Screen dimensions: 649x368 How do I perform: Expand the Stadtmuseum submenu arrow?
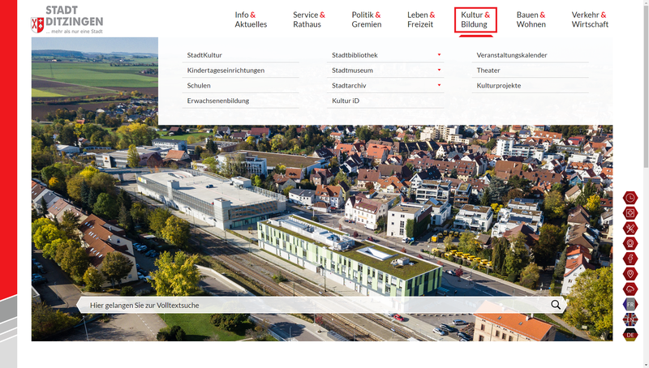439,71
